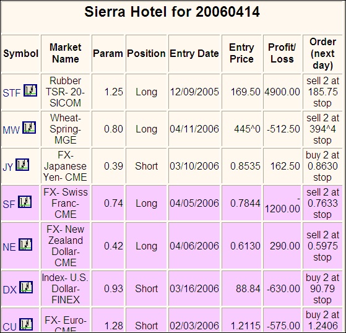
Task: Click the entry date 04/06/2006
Action: (x=194, y=246)
